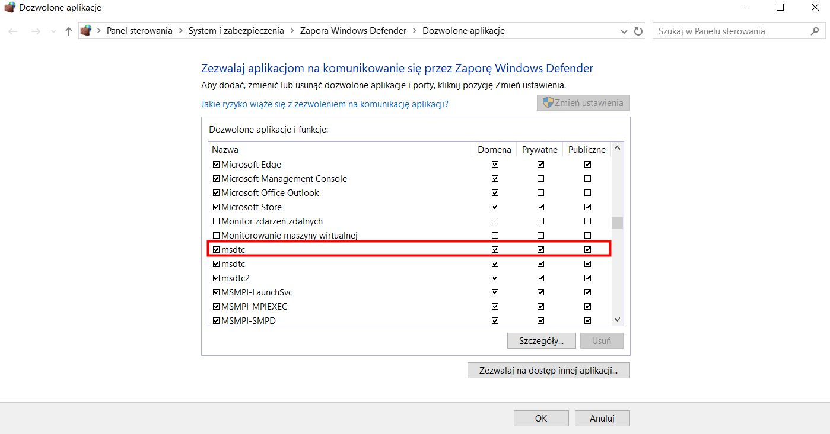Screen dimensions: 830x434
Task: Expand chevron after Zapora Windows Defender
Action: coord(415,31)
